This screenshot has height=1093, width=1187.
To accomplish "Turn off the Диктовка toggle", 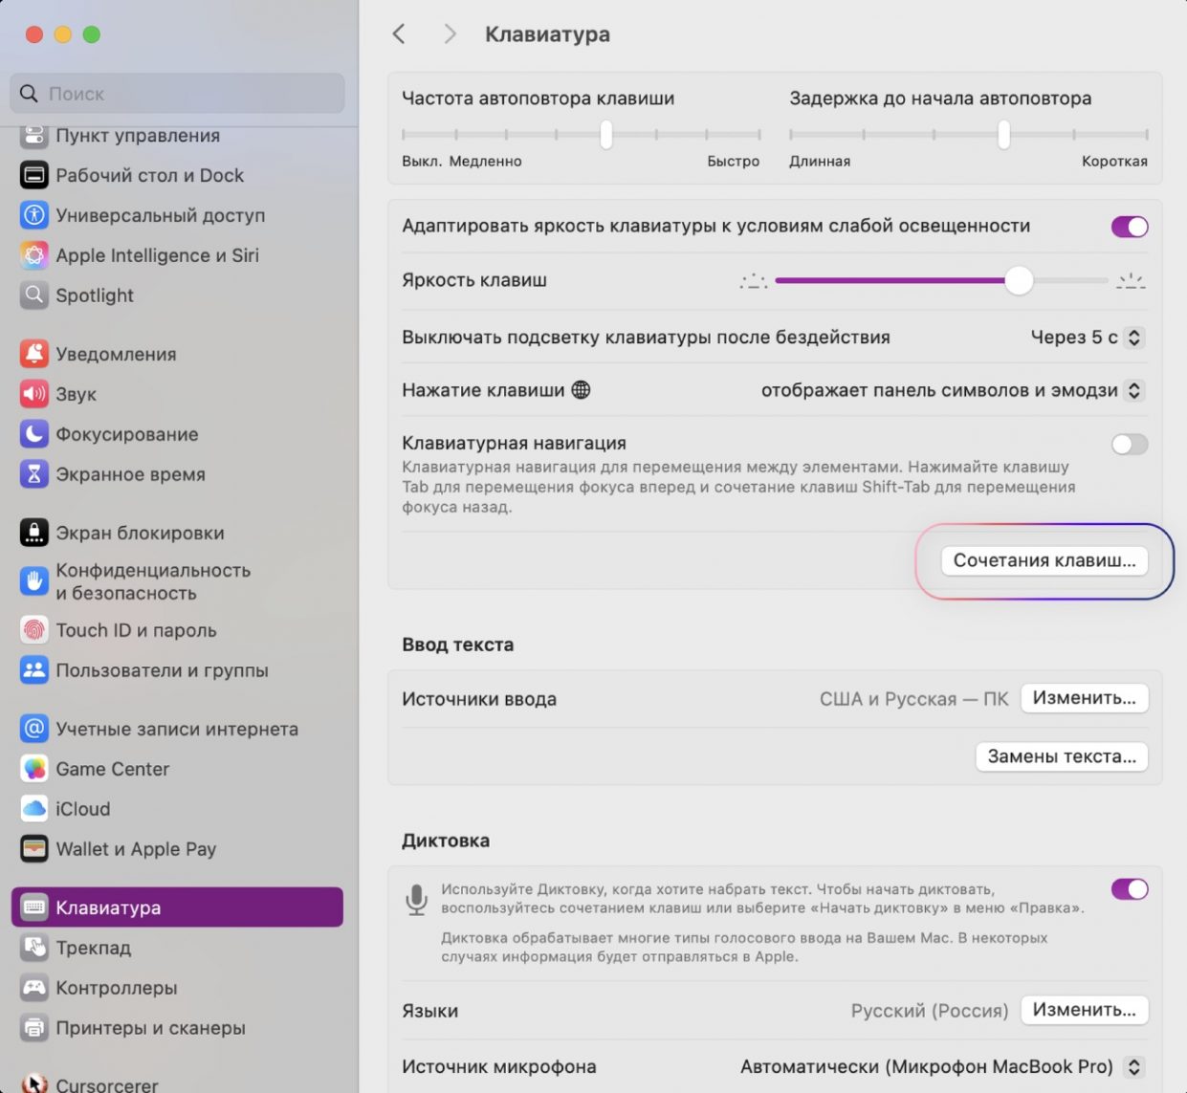I will coord(1129,889).
